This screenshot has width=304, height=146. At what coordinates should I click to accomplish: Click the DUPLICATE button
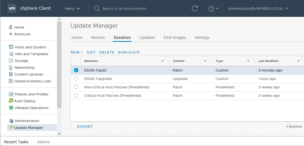pyautogui.click(x=129, y=52)
